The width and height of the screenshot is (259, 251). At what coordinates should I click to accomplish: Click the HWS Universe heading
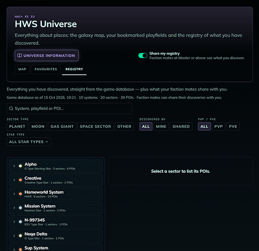[46, 24]
